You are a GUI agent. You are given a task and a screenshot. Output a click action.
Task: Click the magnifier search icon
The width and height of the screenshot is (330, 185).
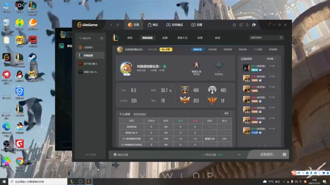(x=281, y=37)
